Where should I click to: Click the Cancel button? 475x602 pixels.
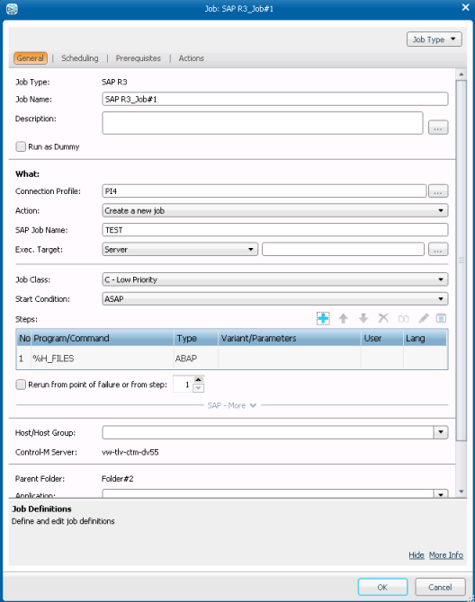coord(440,587)
